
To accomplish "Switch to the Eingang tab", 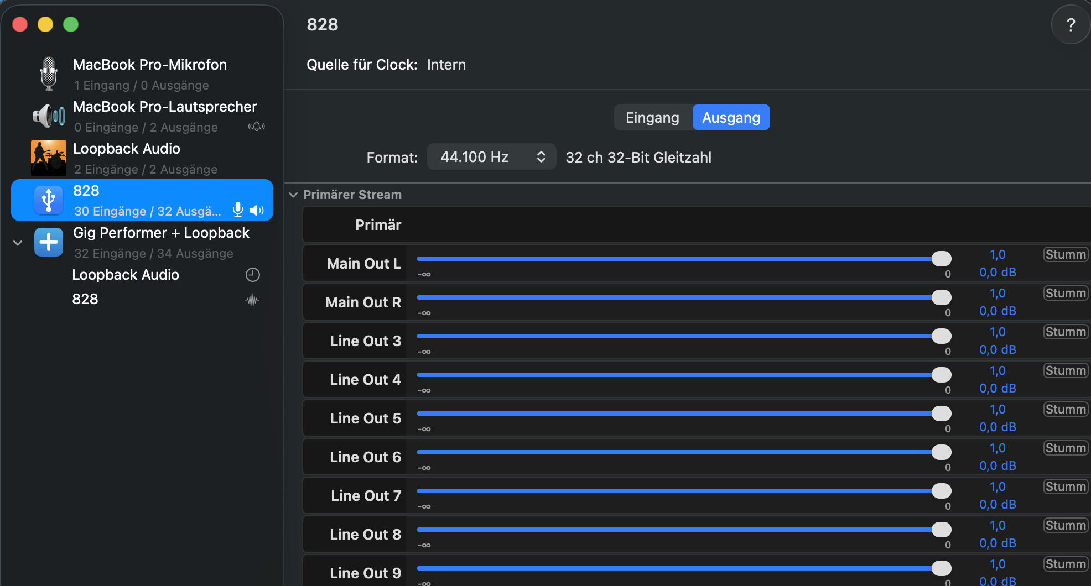I will tap(652, 118).
